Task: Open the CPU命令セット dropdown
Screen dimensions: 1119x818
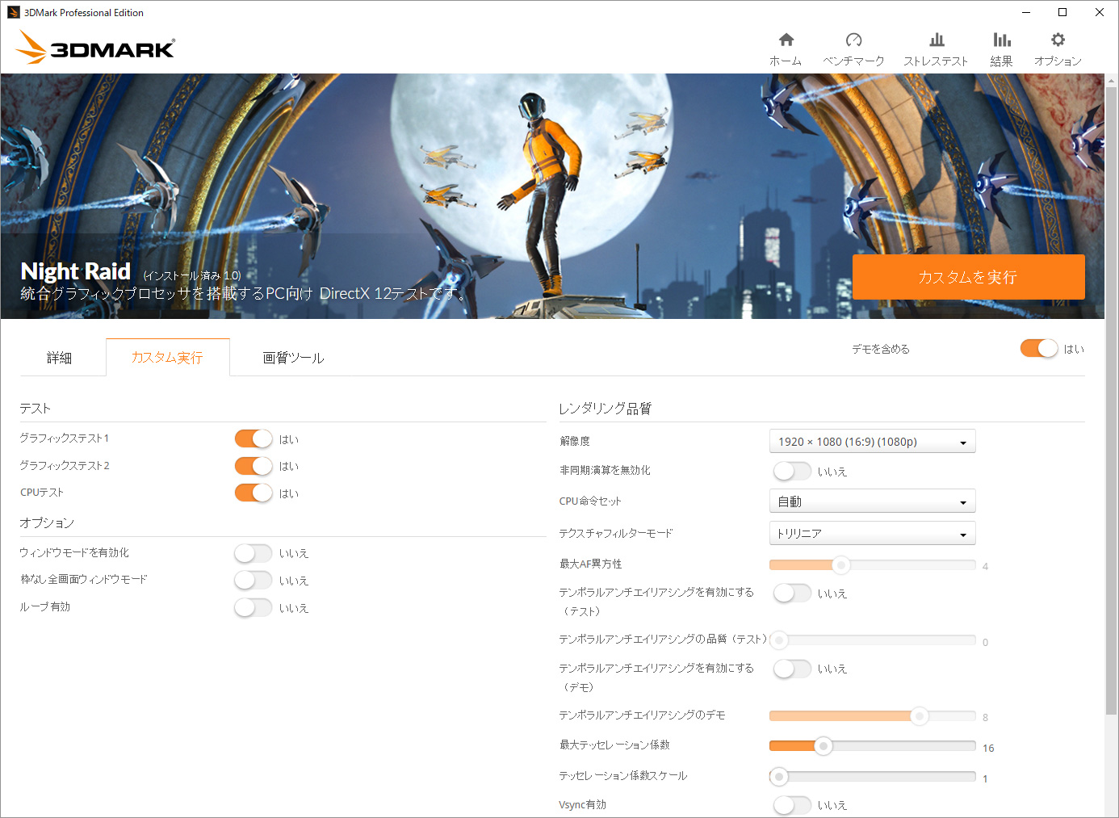Action: tap(872, 501)
